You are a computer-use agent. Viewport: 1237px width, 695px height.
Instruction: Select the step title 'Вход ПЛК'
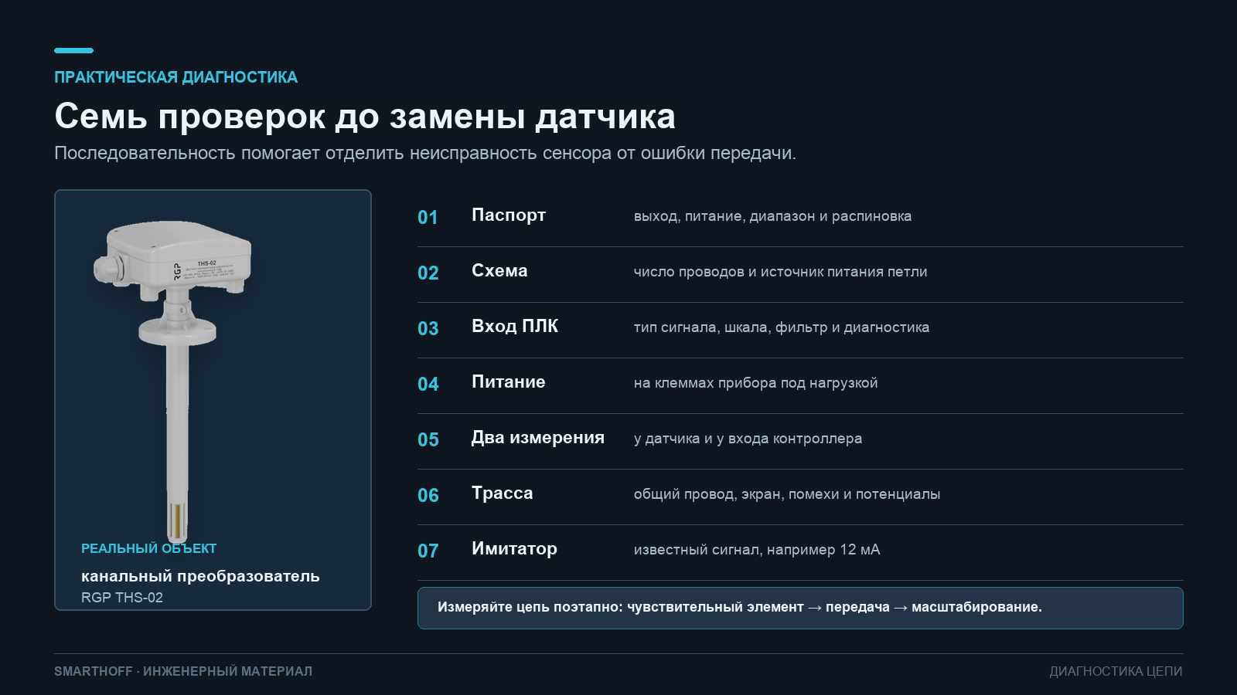pos(515,327)
